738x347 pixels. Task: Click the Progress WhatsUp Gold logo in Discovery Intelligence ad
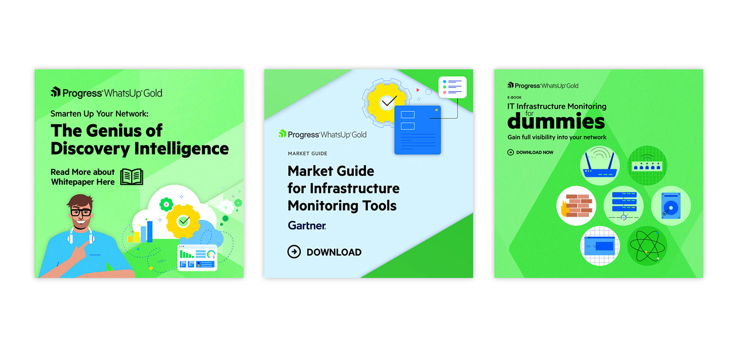106,93
